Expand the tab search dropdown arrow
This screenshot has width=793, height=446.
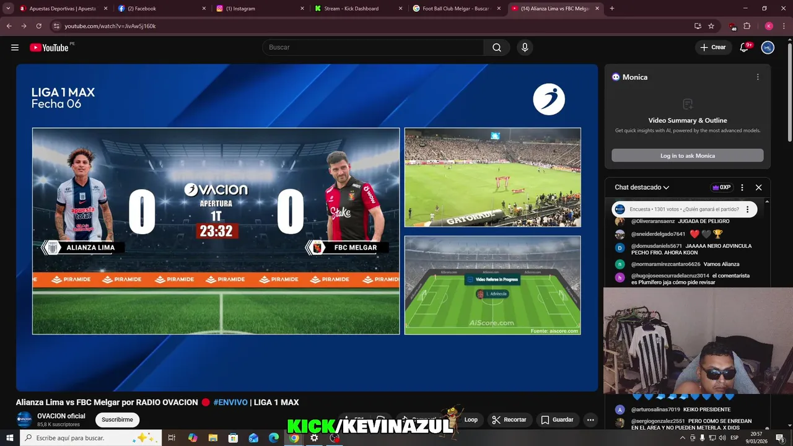(x=8, y=9)
